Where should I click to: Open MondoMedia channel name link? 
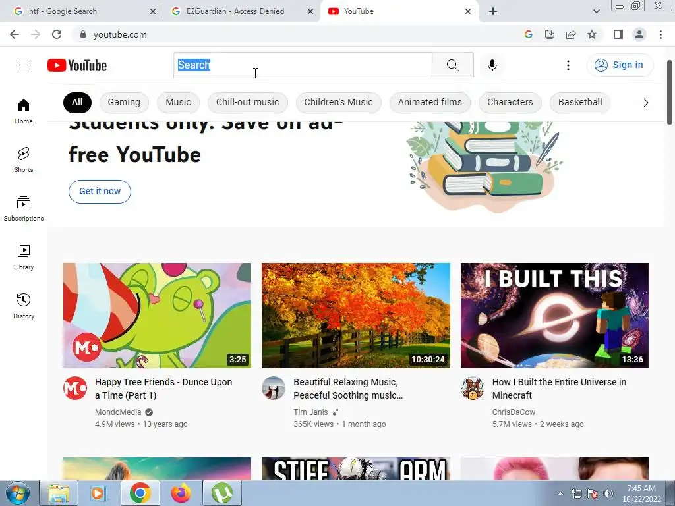point(118,412)
